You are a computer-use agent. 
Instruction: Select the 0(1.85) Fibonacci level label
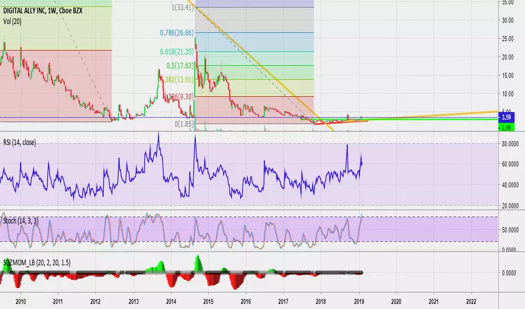184,124
